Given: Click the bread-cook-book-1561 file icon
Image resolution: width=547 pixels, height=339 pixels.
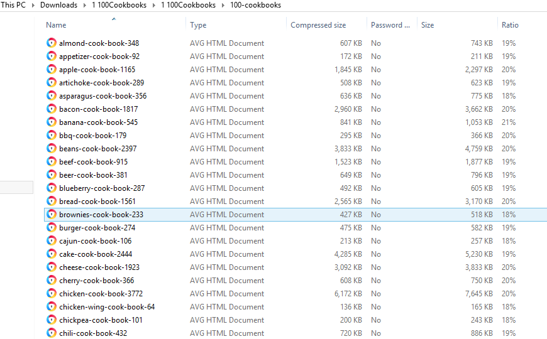Looking at the screenshot, I should tap(52, 202).
